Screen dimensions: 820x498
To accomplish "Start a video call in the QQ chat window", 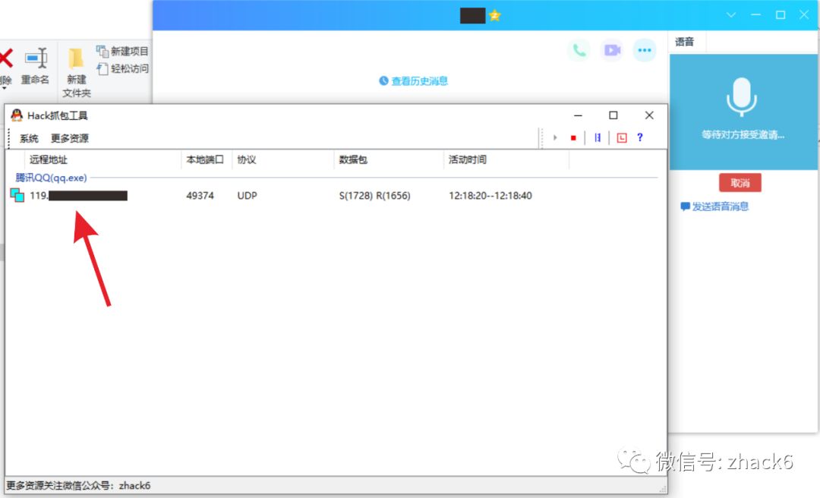I will point(612,50).
